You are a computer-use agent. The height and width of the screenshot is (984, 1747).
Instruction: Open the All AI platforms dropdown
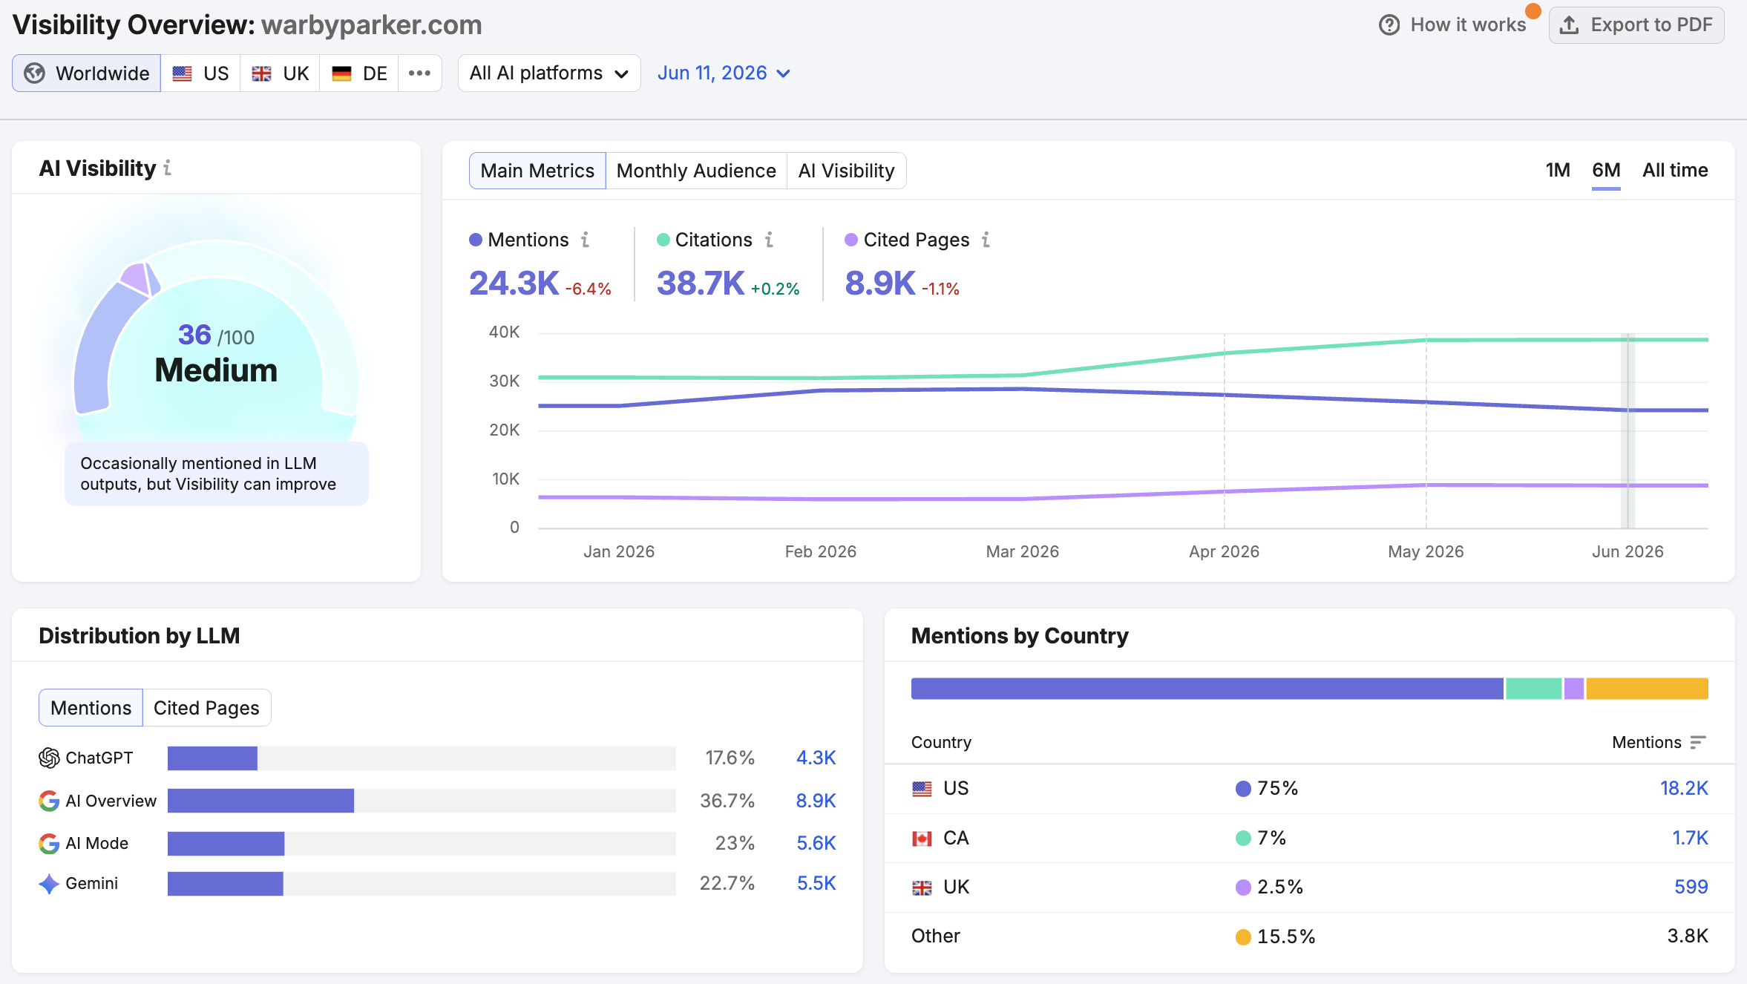(x=549, y=73)
